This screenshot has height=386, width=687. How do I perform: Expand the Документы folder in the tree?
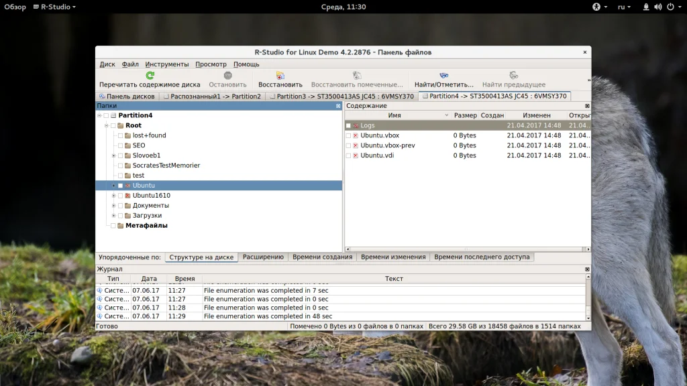point(113,206)
